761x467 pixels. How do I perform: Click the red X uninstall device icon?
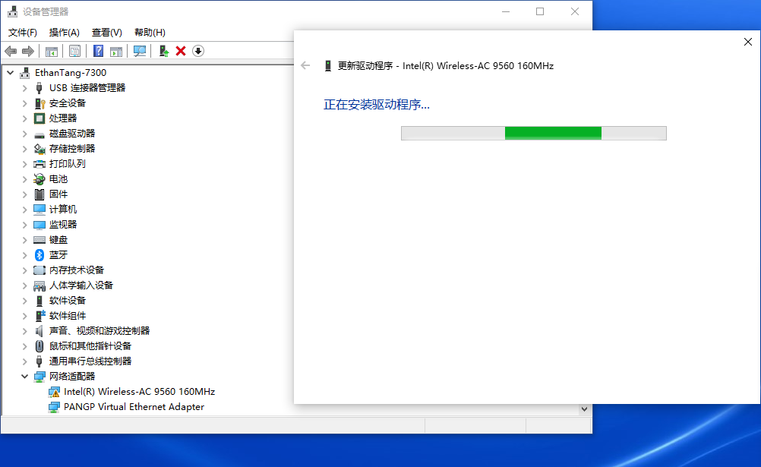click(181, 51)
